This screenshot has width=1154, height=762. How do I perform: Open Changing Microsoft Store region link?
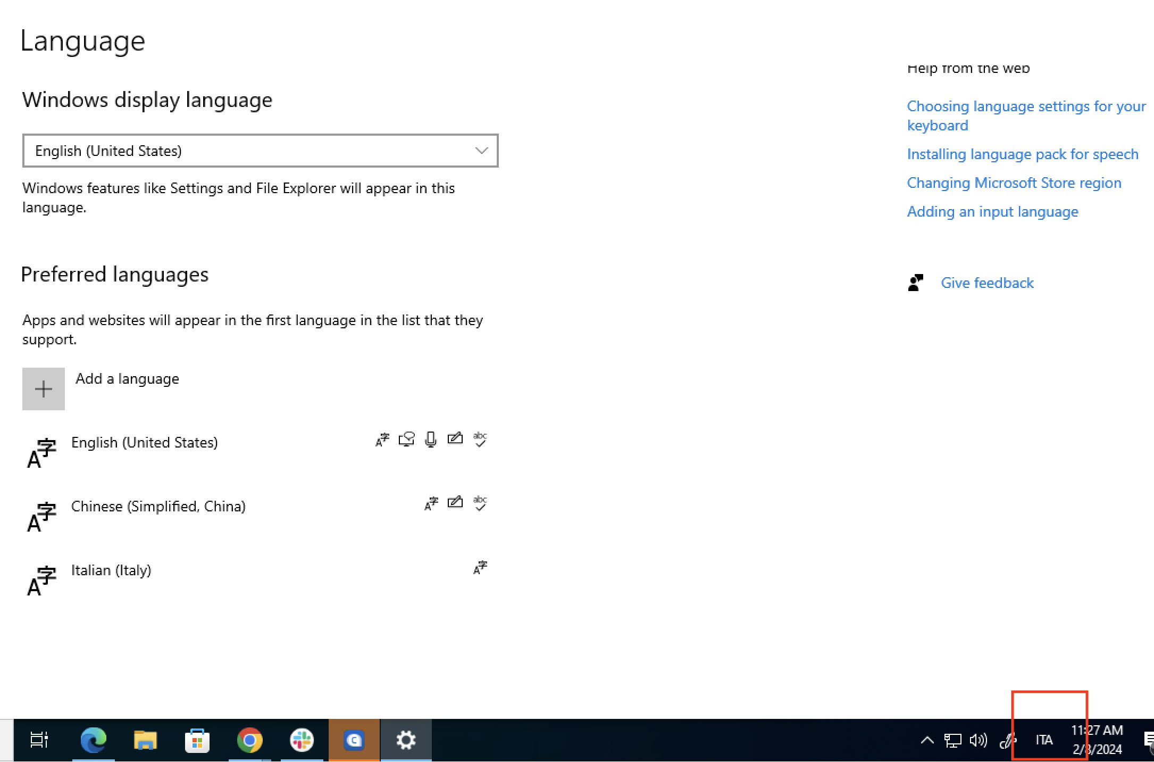pyautogui.click(x=1014, y=183)
